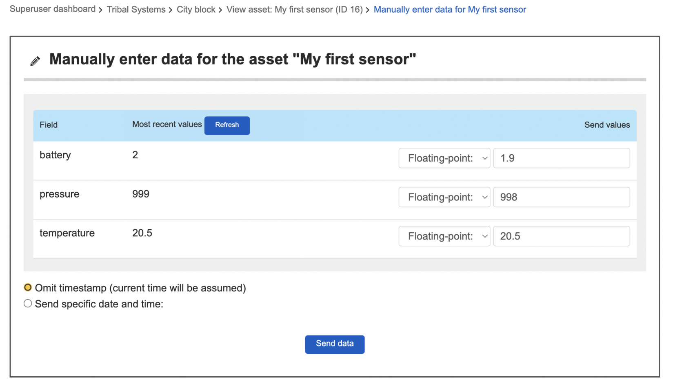This screenshot has width=675, height=382.
Task: Open the City block breadcrumb link
Action: click(x=196, y=9)
